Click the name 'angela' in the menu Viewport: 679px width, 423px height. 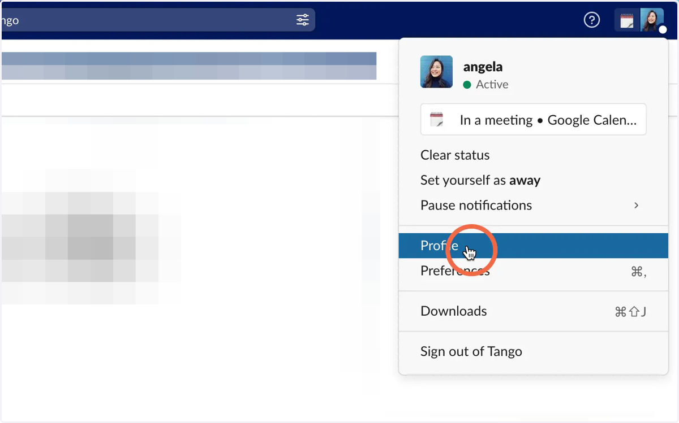pos(483,67)
